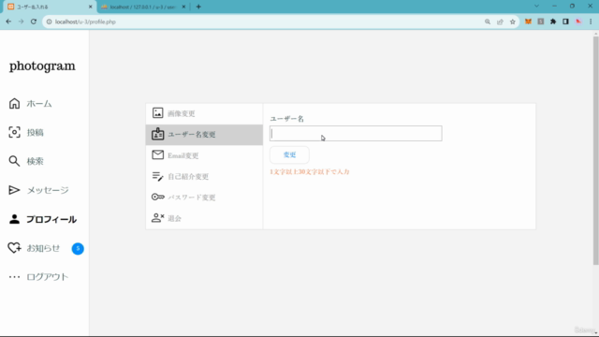Click the site information icon beside URL

click(x=49, y=22)
